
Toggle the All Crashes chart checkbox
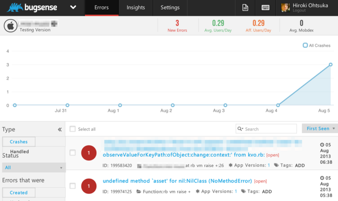(305, 45)
